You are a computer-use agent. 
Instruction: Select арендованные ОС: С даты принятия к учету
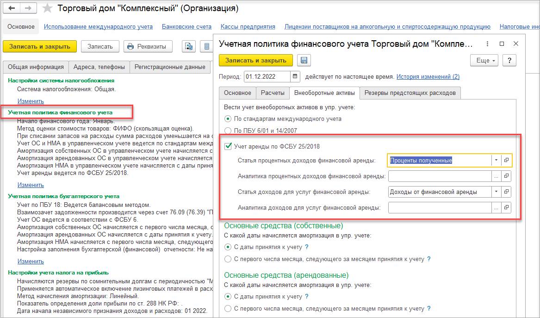point(228,296)
